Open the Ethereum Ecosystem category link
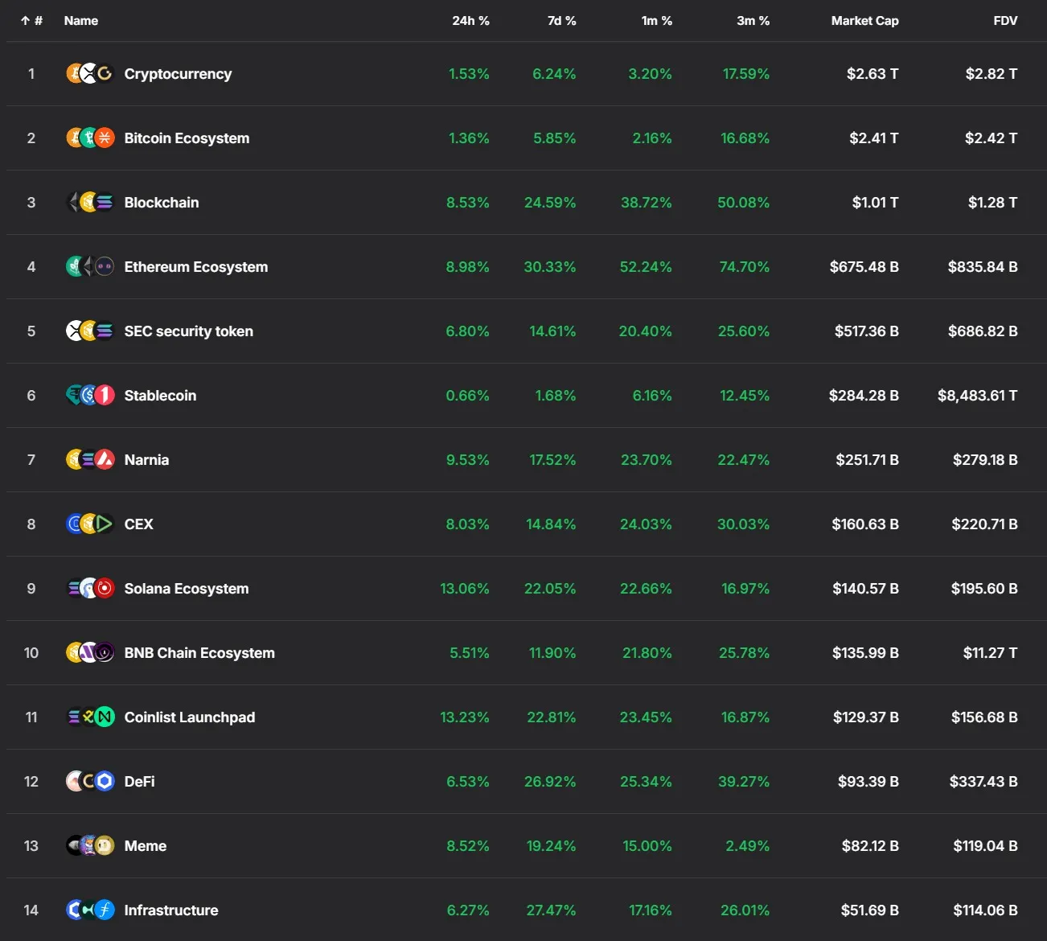Image resolution: width=1047 pixels, height=941 pixels. (x=195, y=267)
